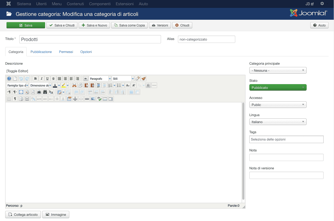Toggle fullscreen editor mode
Screen dimensions: 334x221
pyautogui.click(x=21, y=92)
